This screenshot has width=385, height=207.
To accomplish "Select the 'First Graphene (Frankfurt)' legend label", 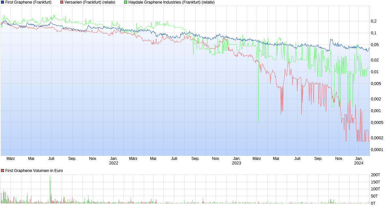I will coord(28,2).
